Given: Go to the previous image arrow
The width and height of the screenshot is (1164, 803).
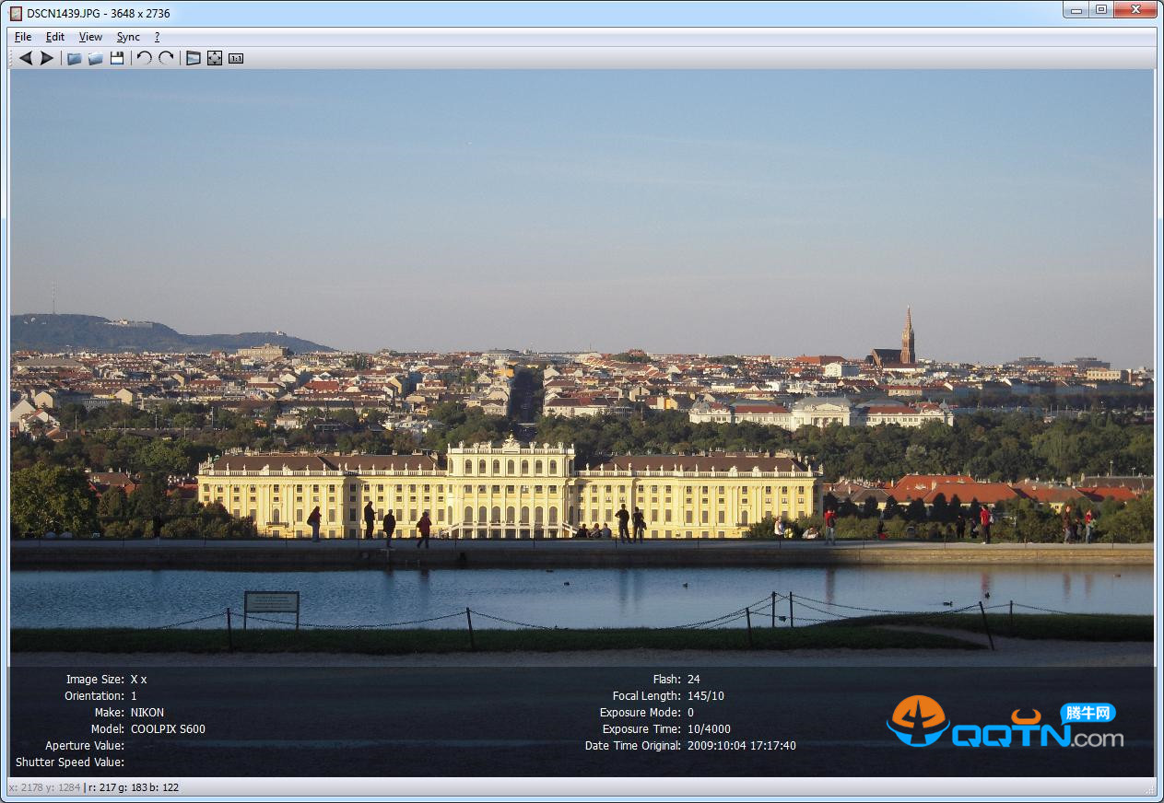Looking at the screenshot, I should (25, 58).
